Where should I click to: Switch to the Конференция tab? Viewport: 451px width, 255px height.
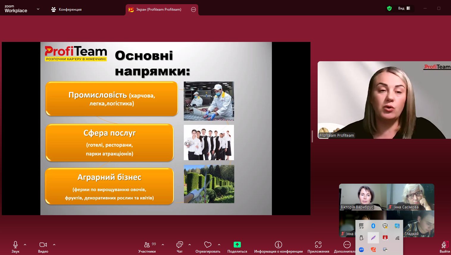(66, 10)
